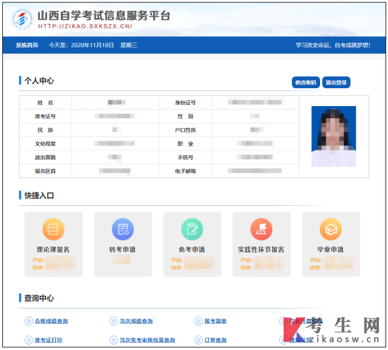The width and height of the screenshot is (388, 350).
Task: Click 星期三 weekday text
Action: (x=129, y=45)
